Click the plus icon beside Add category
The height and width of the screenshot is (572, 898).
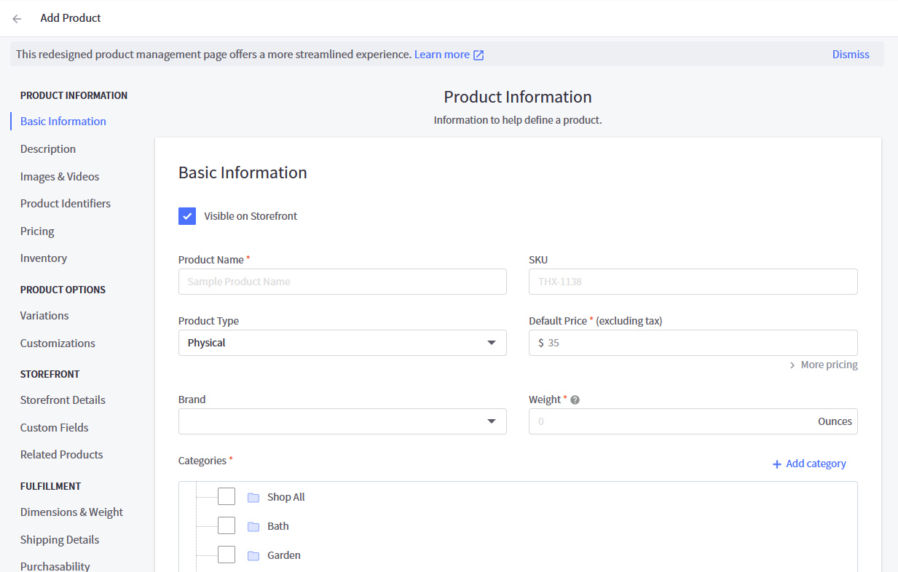[776, 463]
